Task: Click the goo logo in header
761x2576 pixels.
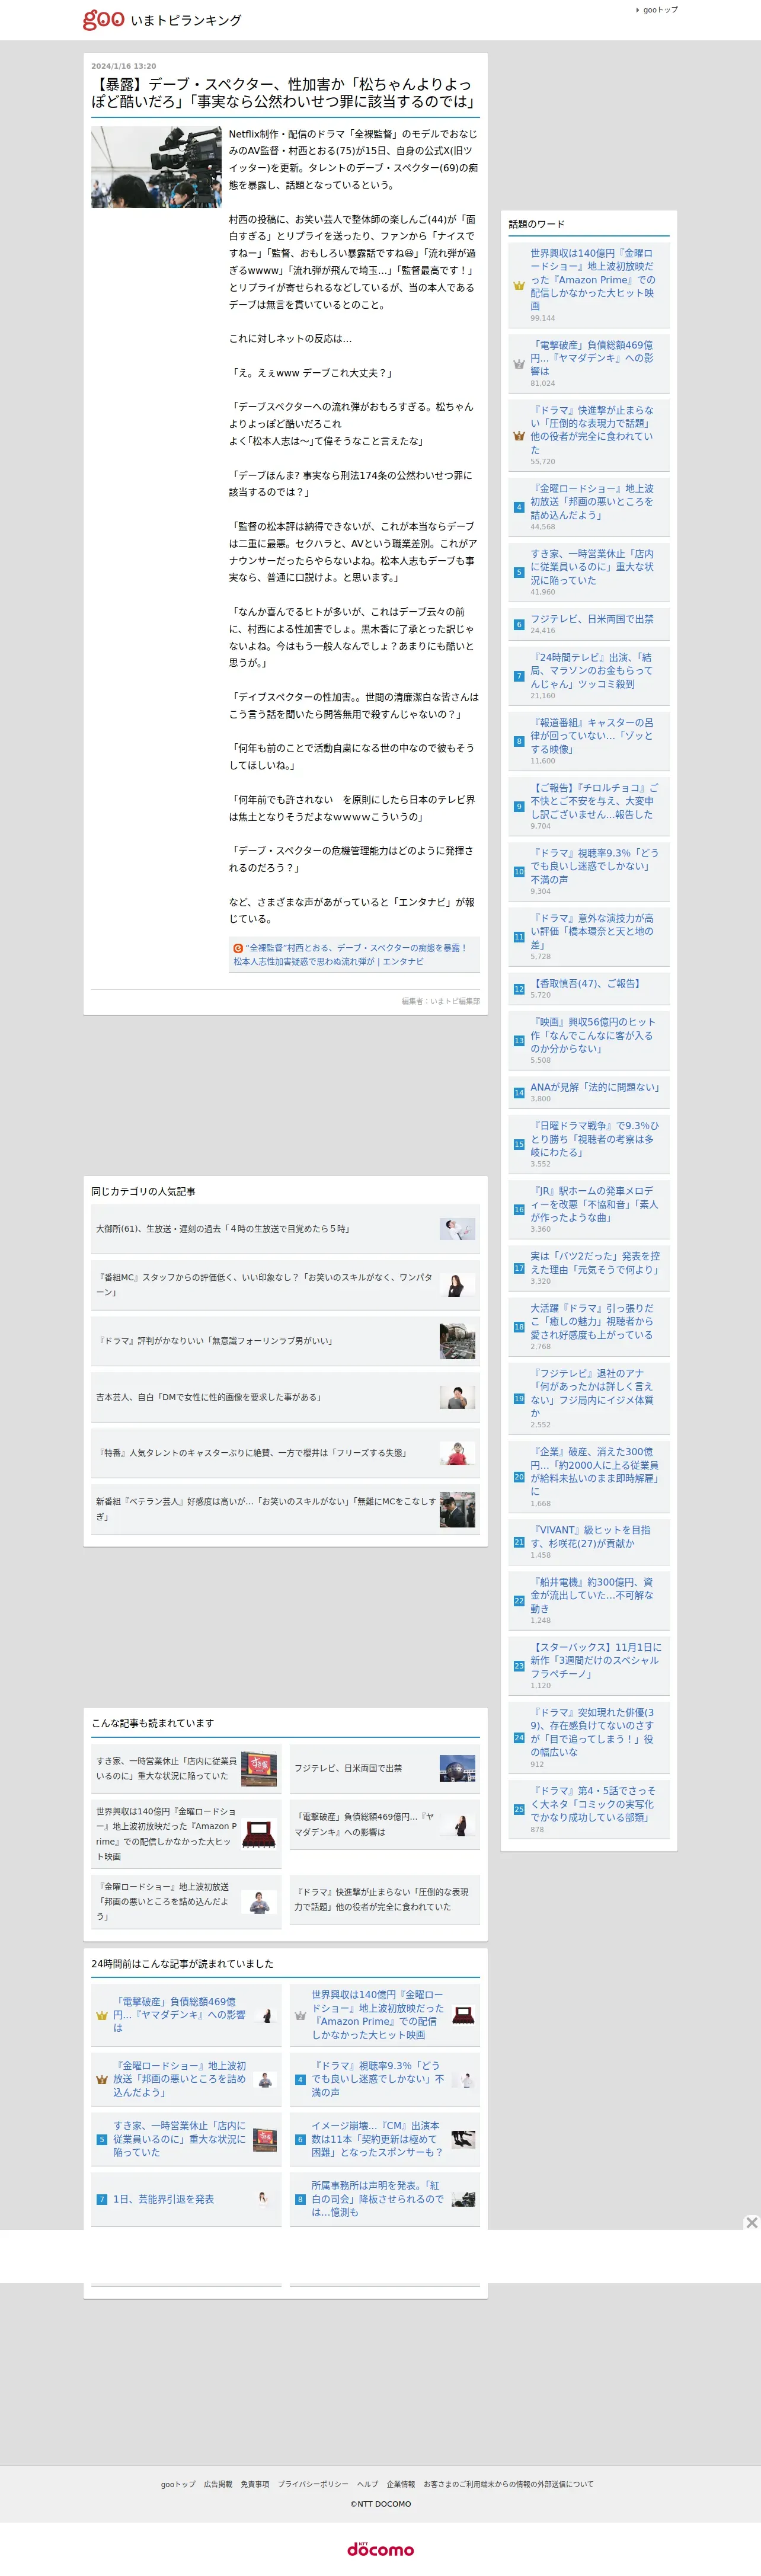Action: pyautogui.click(x=103, y=19)
